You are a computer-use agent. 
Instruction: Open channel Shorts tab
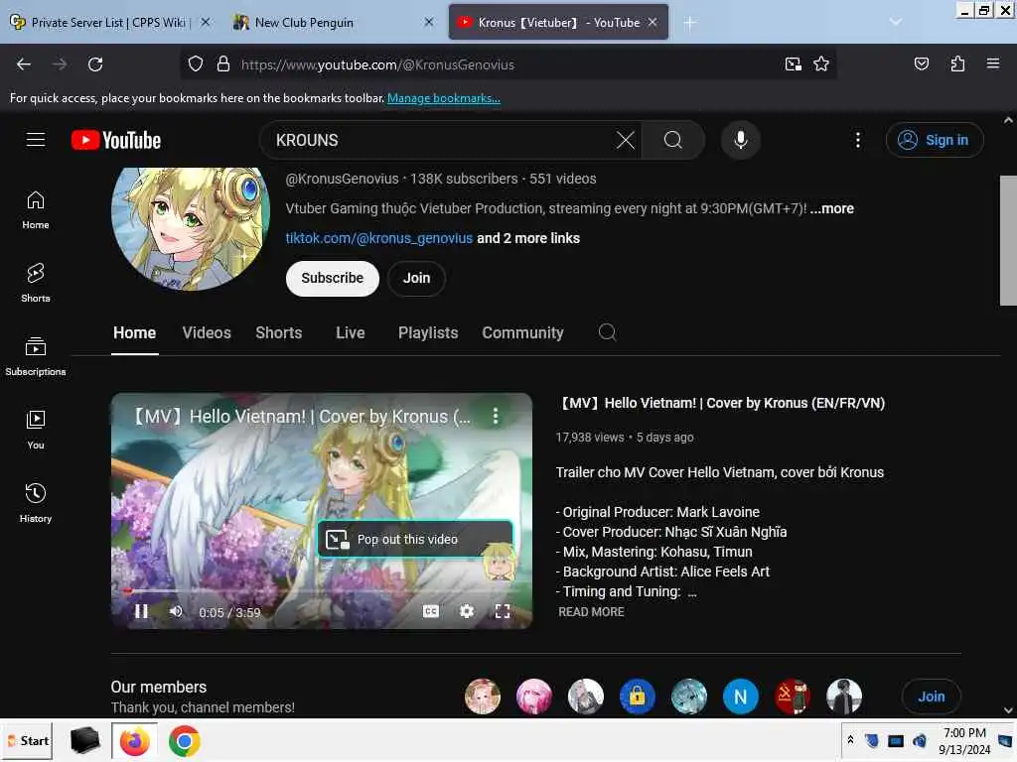[279, 332]
